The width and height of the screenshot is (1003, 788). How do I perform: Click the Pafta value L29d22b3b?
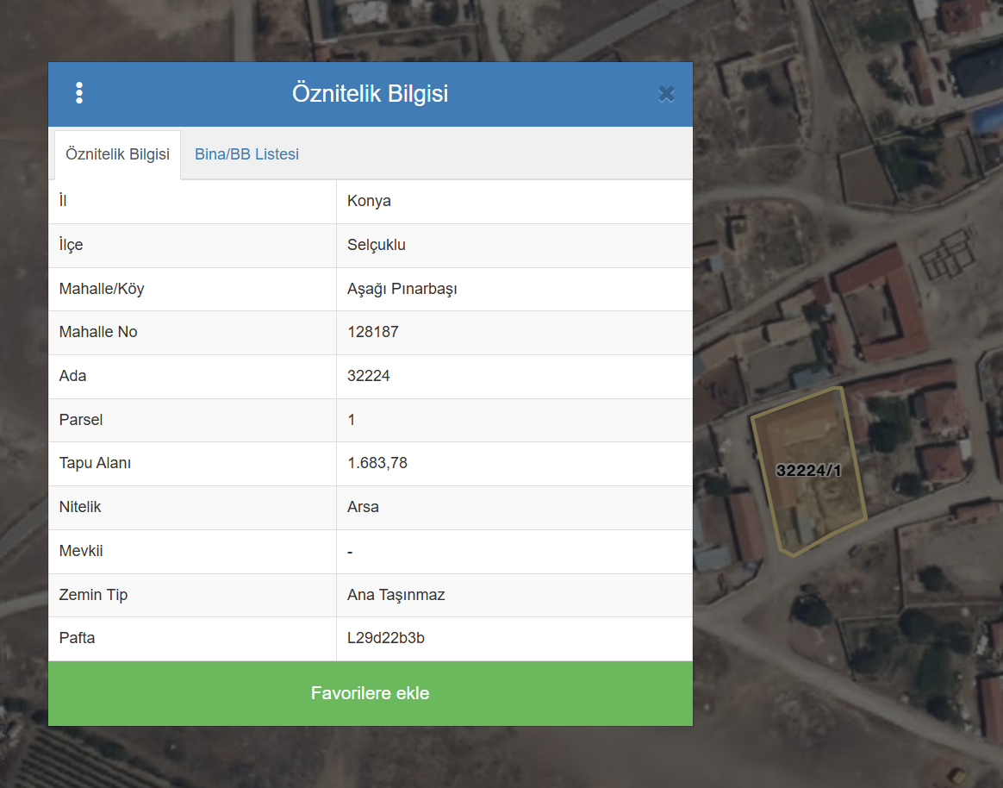[385, 639]
